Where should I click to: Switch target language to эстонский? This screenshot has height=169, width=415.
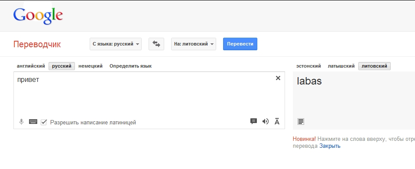[x=308, y=66]
